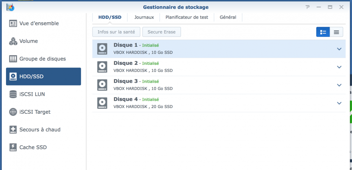Open the Volume section icon
This screenshot has height=170, width=352.
[13, 41]
